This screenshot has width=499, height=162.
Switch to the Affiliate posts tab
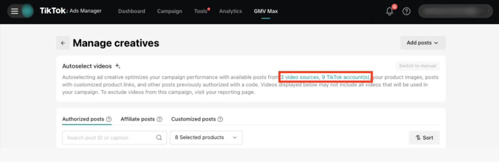tap(138, 119)
